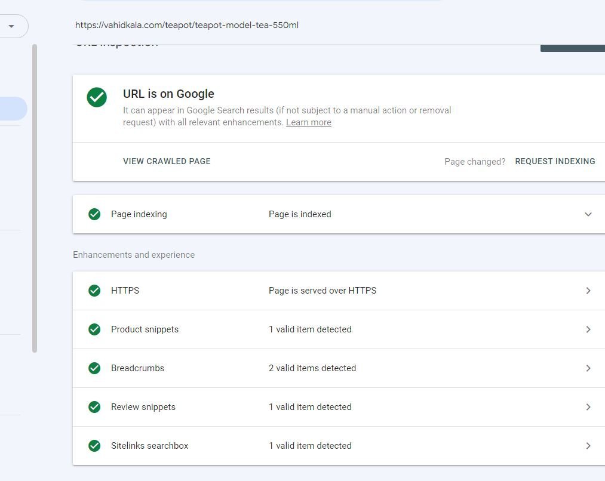Click the Product snippets green check icon

pyautogui.click(x=94, y=329)
